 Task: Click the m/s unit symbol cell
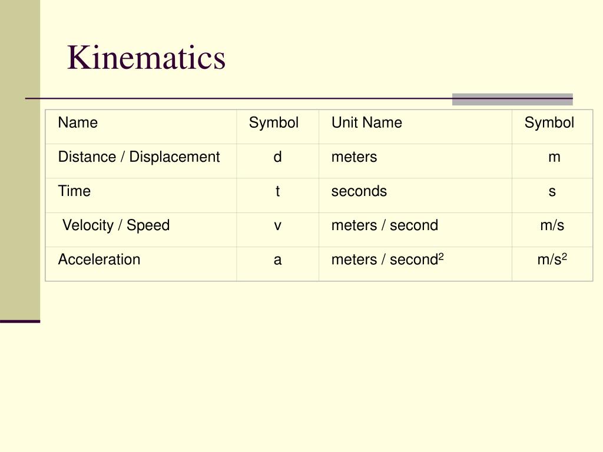(552, 225)
